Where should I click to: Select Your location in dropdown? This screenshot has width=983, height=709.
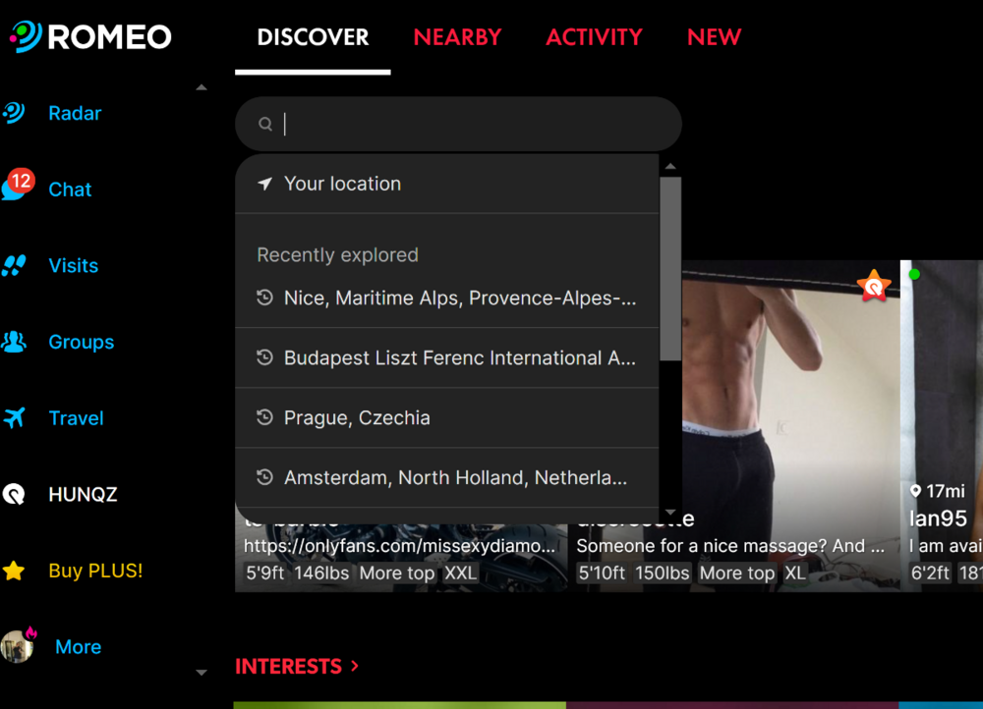click(x=342, y=184)
